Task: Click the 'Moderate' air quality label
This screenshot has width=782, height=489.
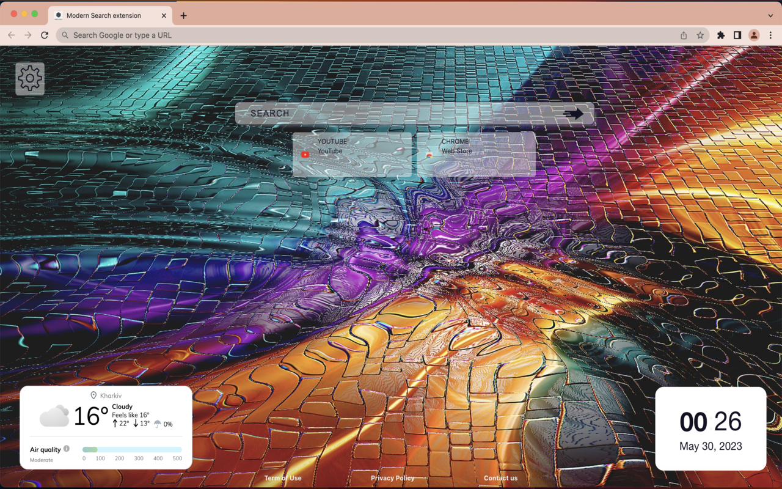Action: coord(42,460)
